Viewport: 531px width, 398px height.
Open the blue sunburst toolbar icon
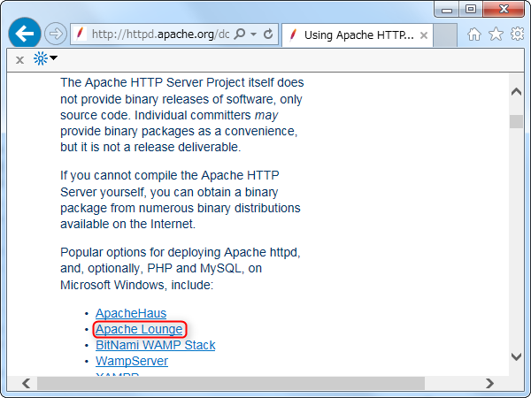pos(41,59)
